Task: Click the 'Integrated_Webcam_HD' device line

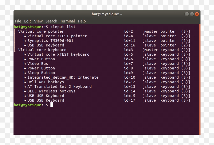Action: click(63, 77)
